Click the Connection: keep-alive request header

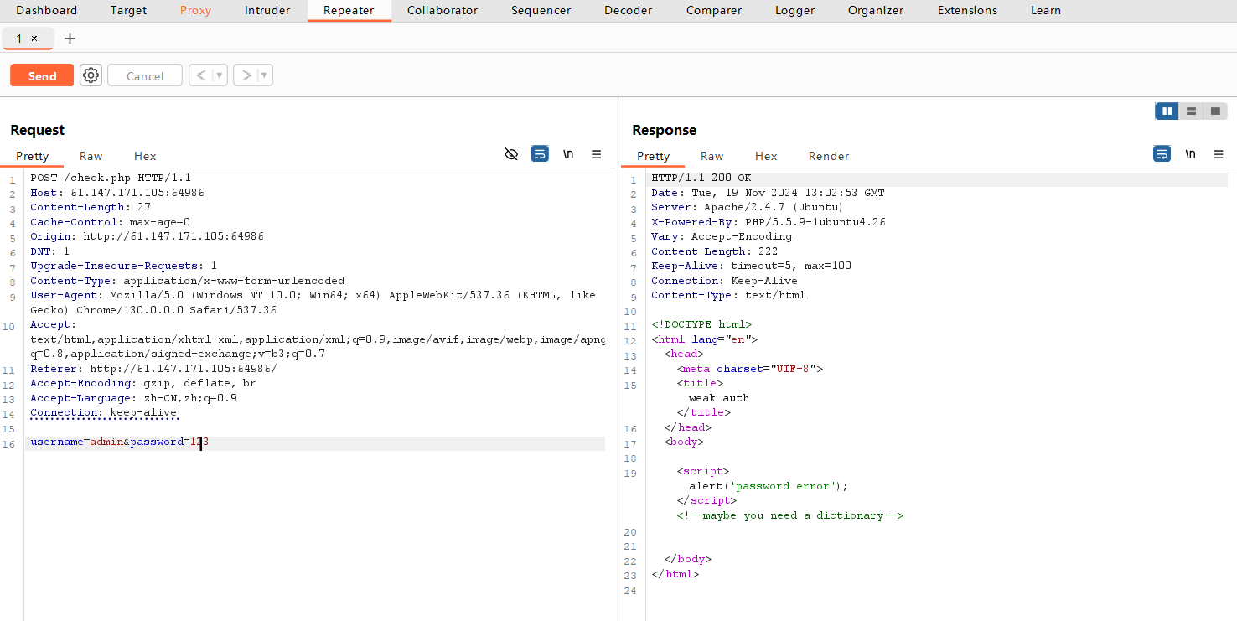tap(104, 412)
